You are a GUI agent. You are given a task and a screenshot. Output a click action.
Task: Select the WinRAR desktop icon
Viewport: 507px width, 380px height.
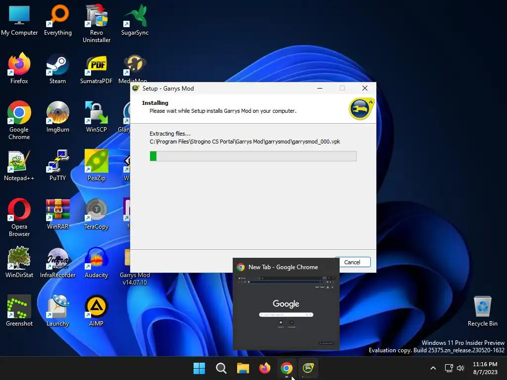(57, 214)
